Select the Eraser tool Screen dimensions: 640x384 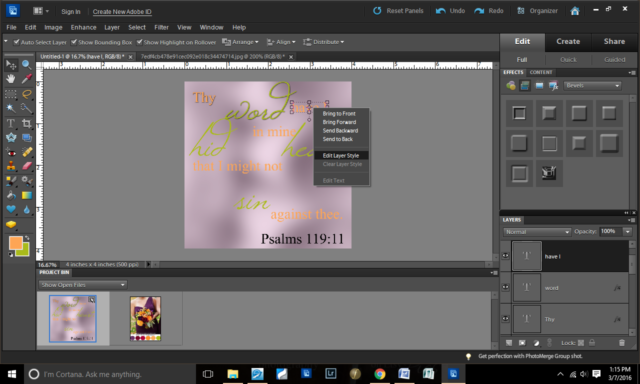coord(26,166)
